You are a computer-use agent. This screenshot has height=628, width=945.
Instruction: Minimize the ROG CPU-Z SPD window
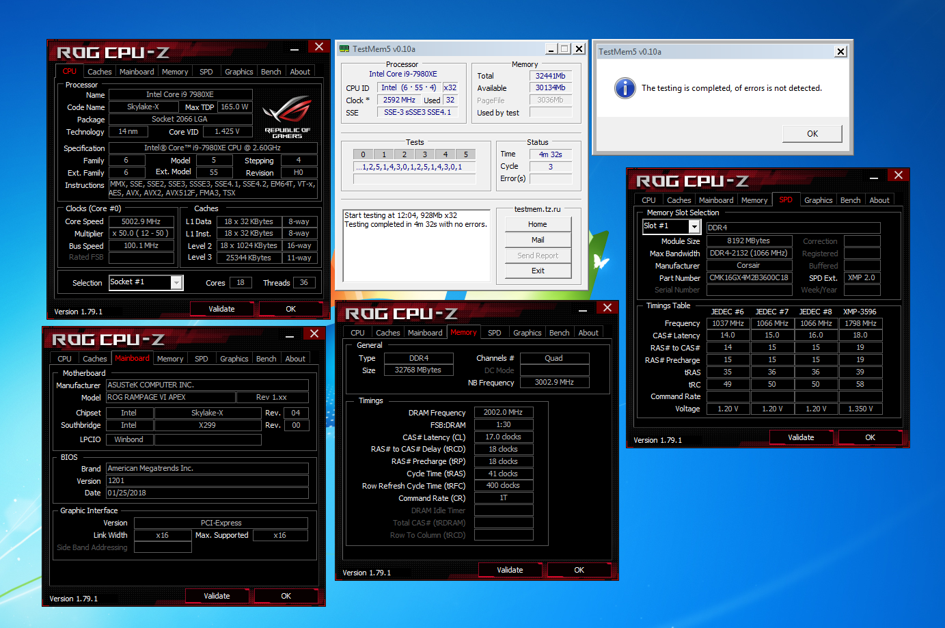[x=874, y=176]
